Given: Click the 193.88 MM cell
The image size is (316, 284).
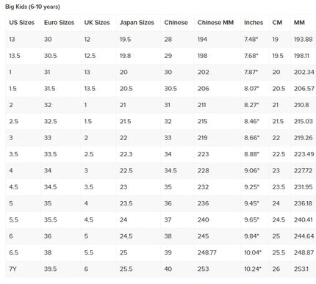Looking at the screenshot, I should coord(304,40).
